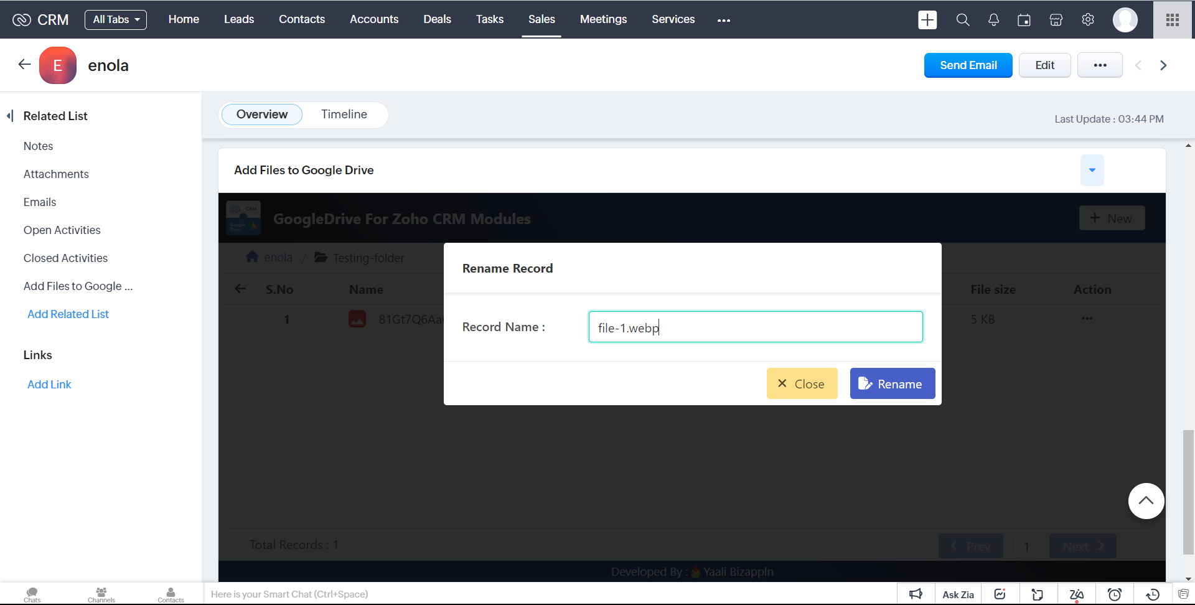
Task: Switch to the Timeline tab
Action: [344, 115]
